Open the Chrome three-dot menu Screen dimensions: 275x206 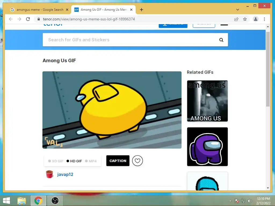tap(264, 19)
